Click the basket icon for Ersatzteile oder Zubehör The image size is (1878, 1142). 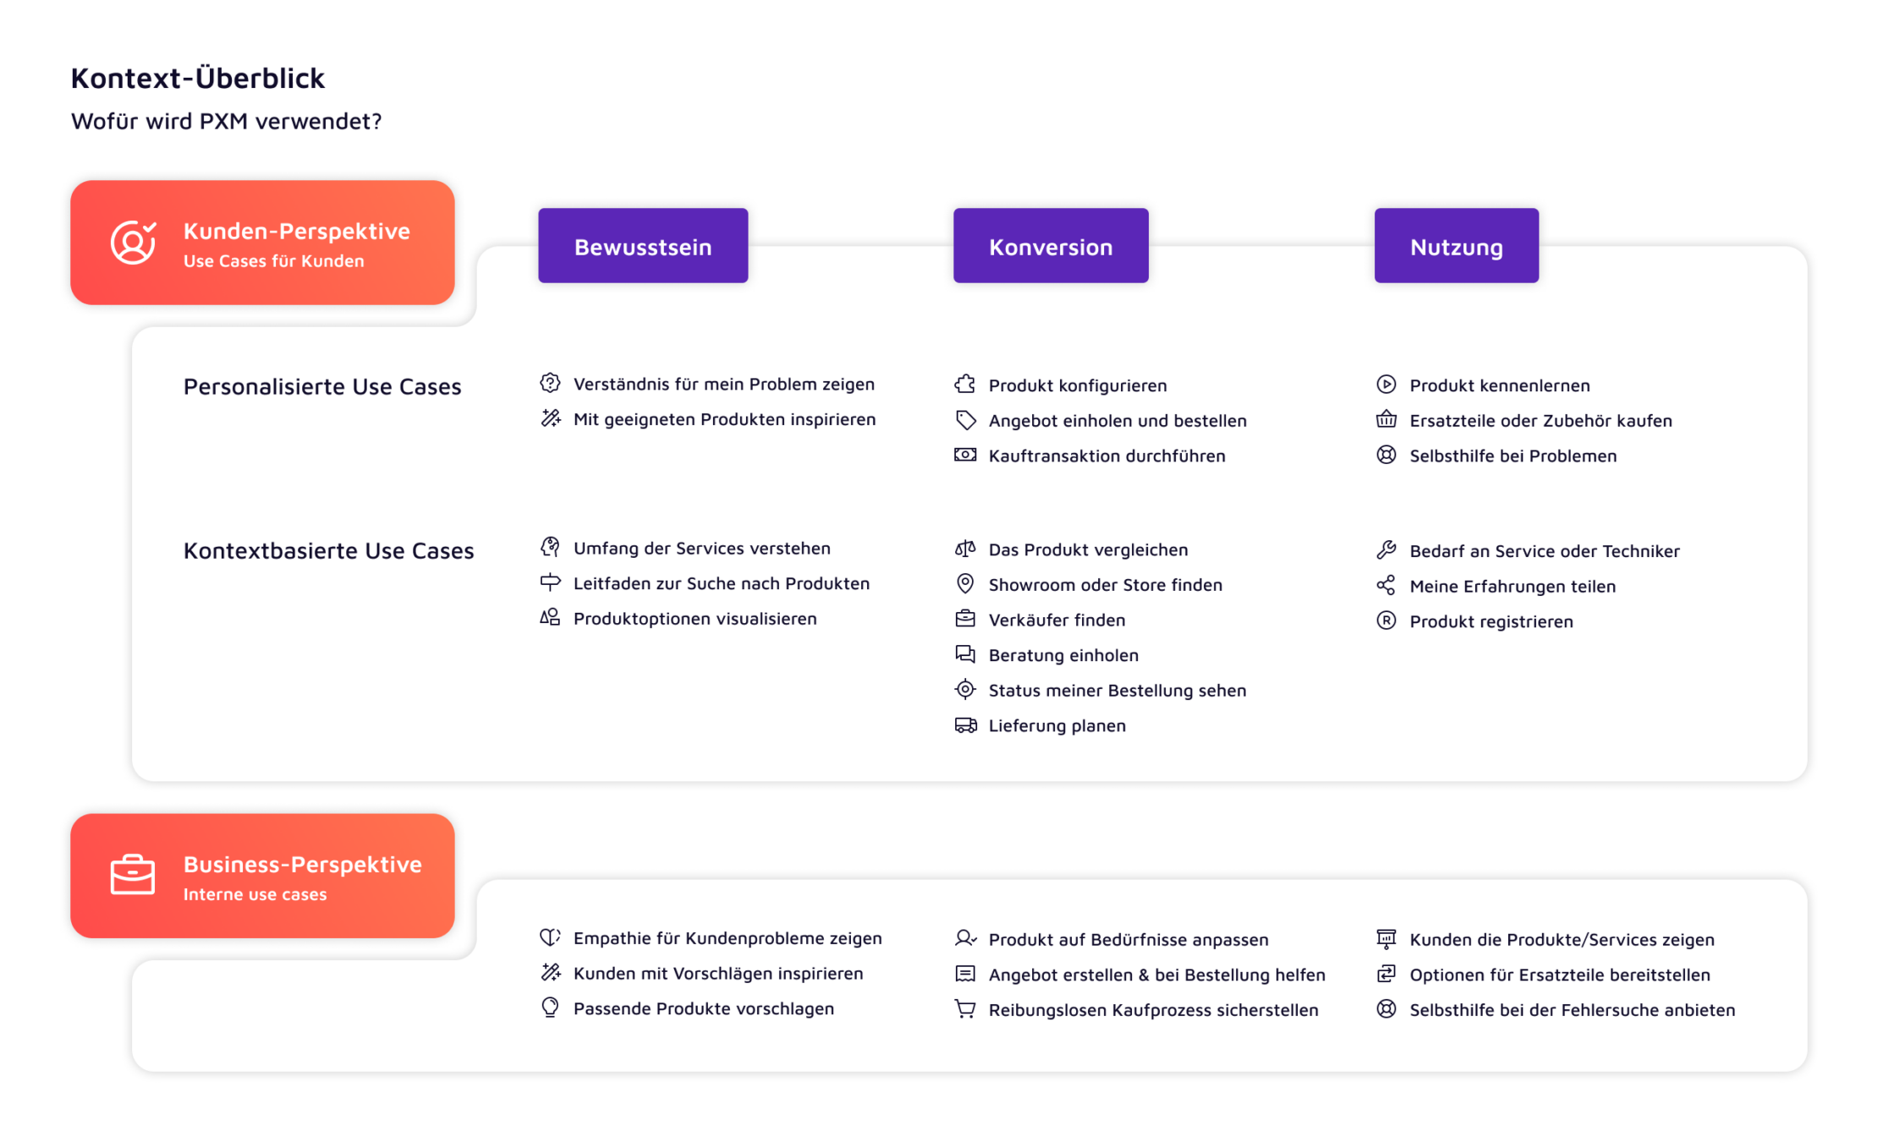[1386, 419]
